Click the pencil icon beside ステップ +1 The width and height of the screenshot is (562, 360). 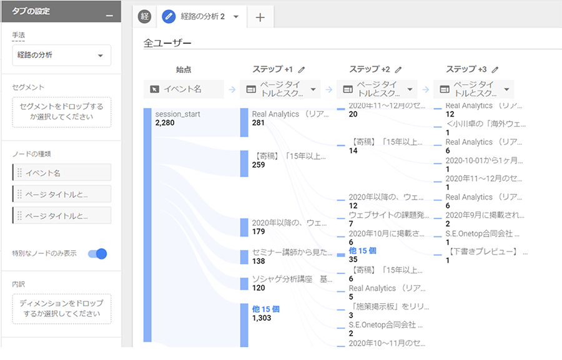302,70
